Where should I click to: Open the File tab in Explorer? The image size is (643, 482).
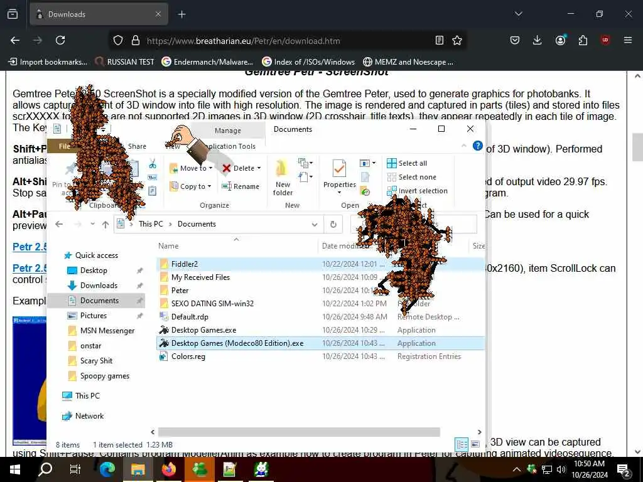point(65,146)
